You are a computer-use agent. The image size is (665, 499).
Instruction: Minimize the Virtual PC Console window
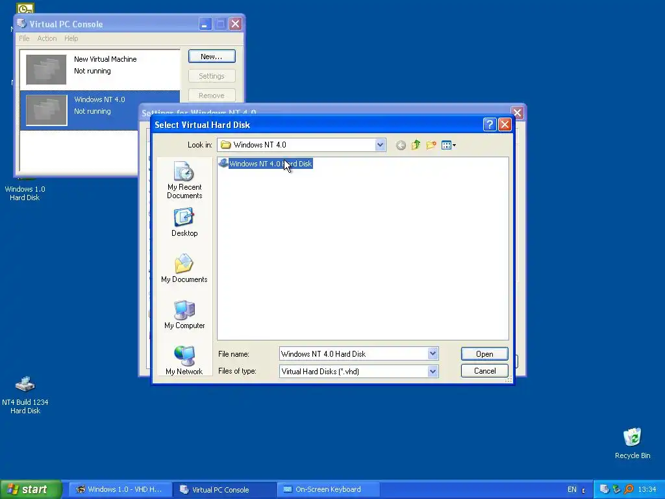pos(205,24)
